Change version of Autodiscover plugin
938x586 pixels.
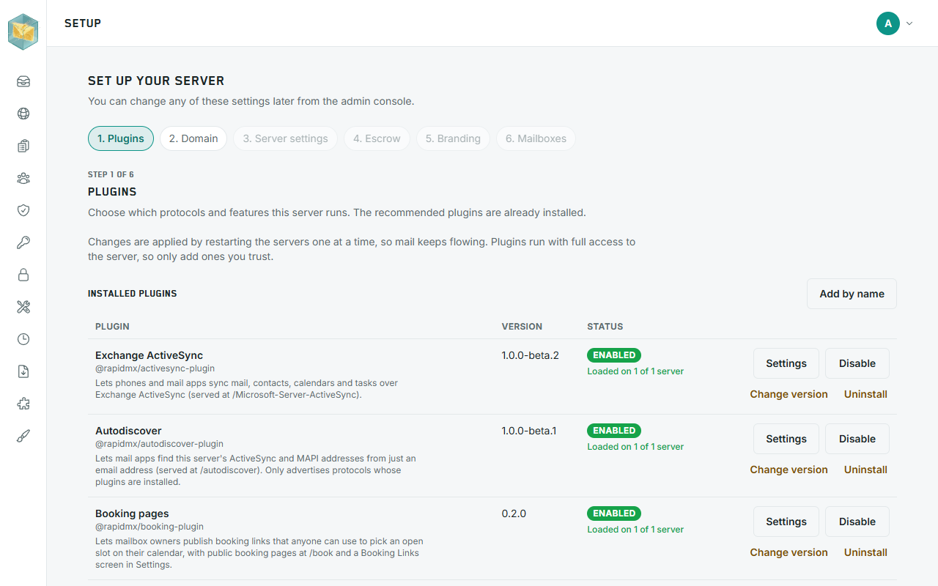[789, 470]
